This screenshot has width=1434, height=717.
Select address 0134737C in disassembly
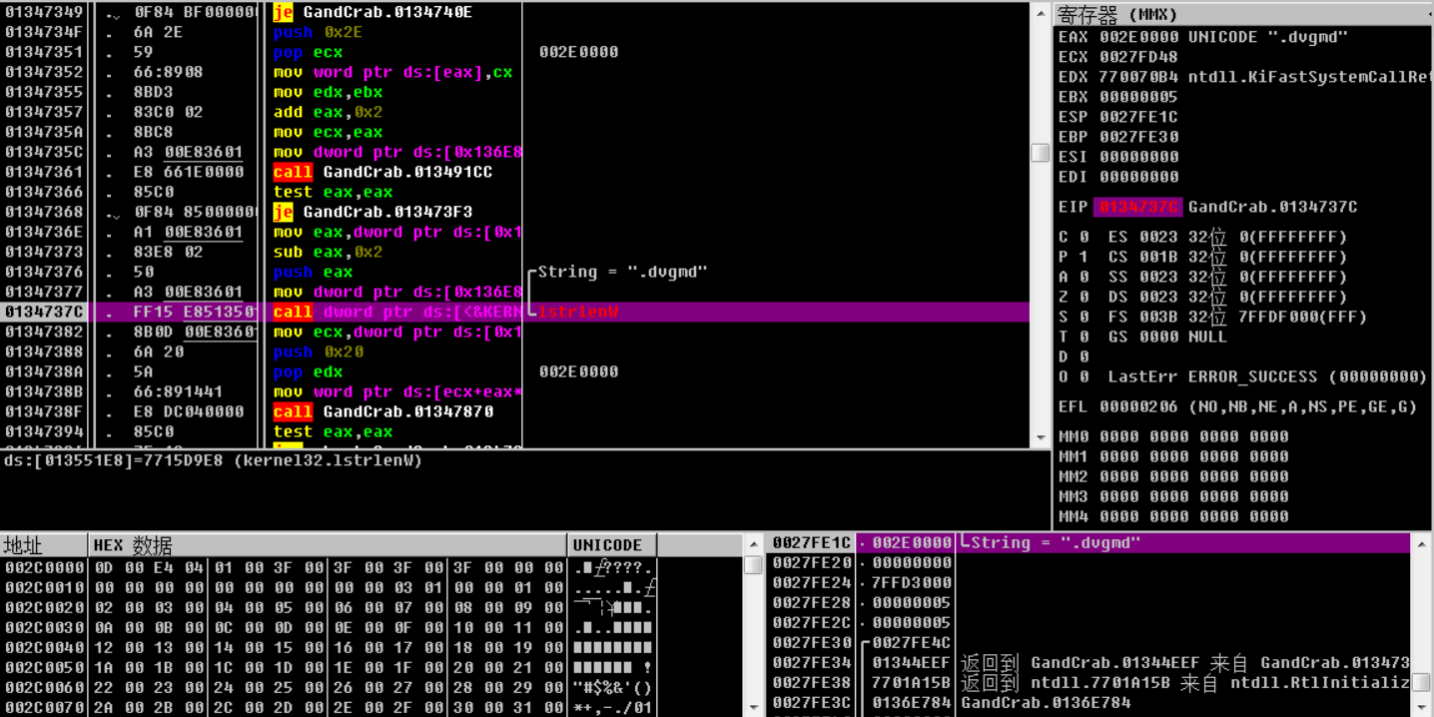pos(44,312)
